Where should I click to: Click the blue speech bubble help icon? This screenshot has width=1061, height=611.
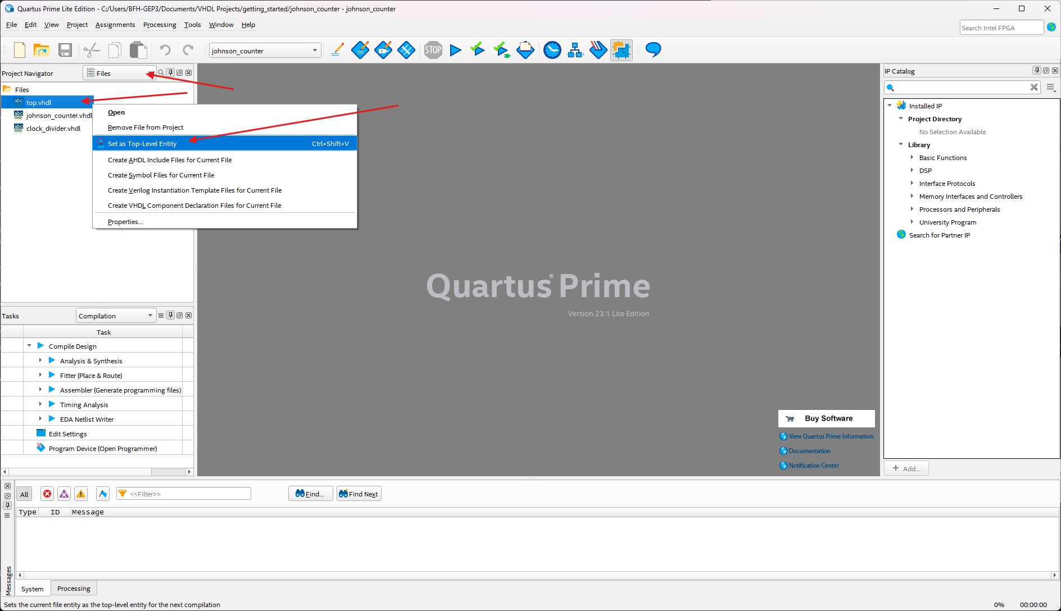click(x=653, y=51)
